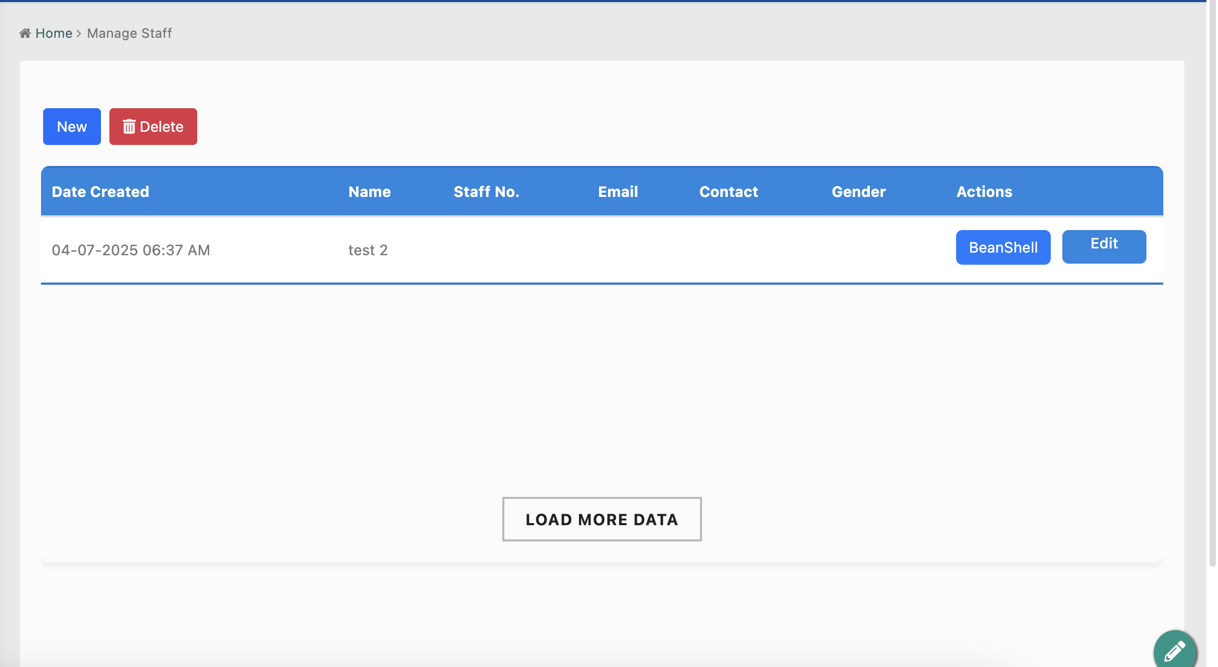This screenshot has width=1218, height=667.
Task: Edit the test 2 staff record
Action: pos(1104,246)
